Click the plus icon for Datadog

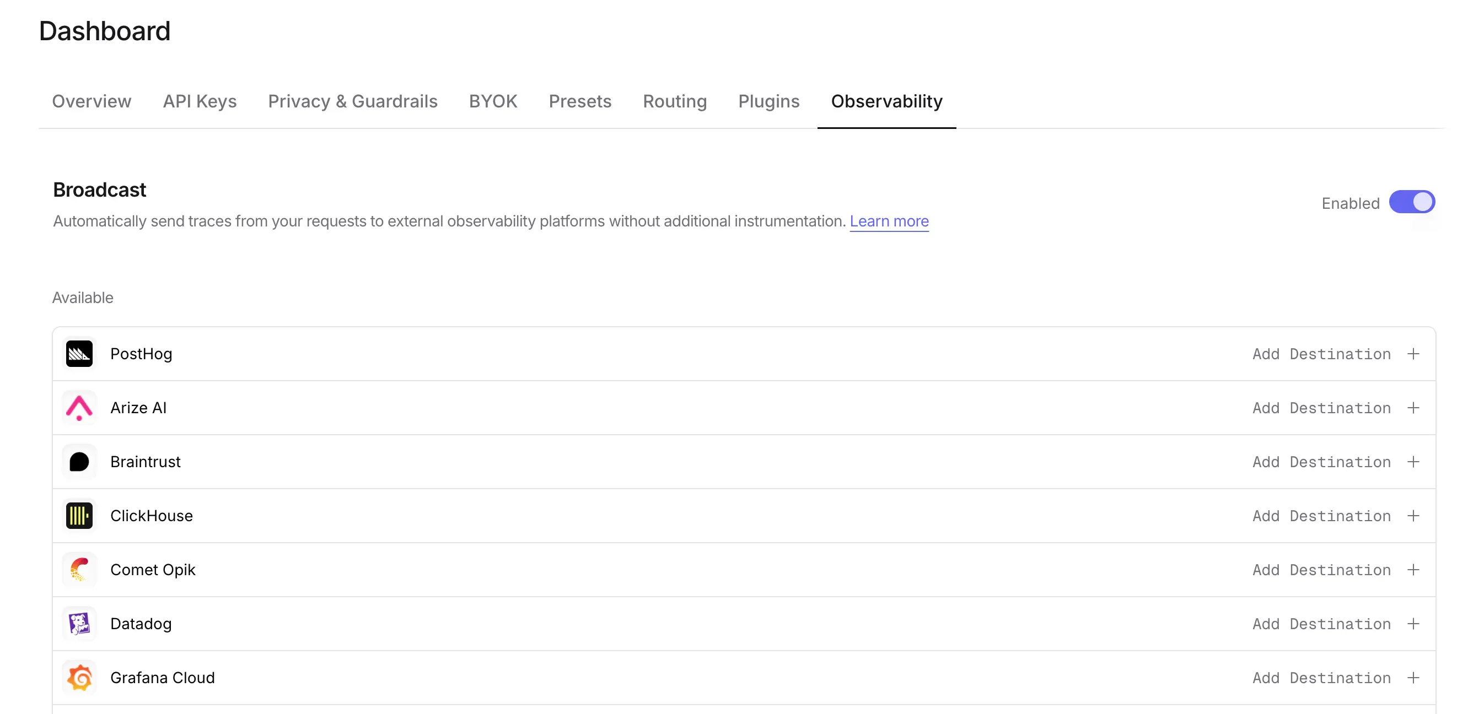[1413, 624]
